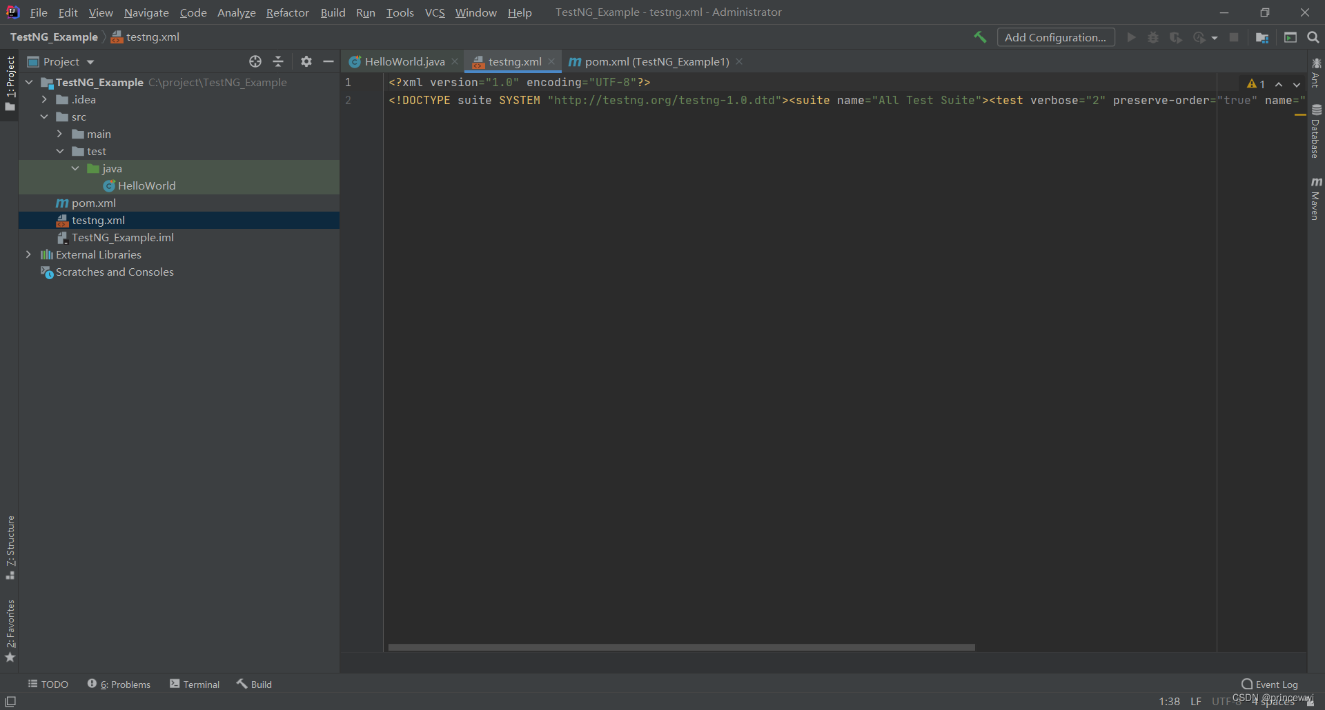Image resolution: width=1325 pixels, height=710 pixels.
Task: Click the Build Project hammer icon
Action: 980,37
